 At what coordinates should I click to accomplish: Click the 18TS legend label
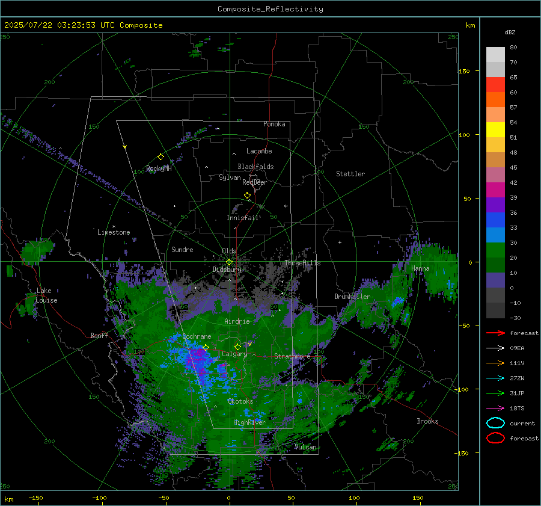pyautogui.click(x=517, y=409)
